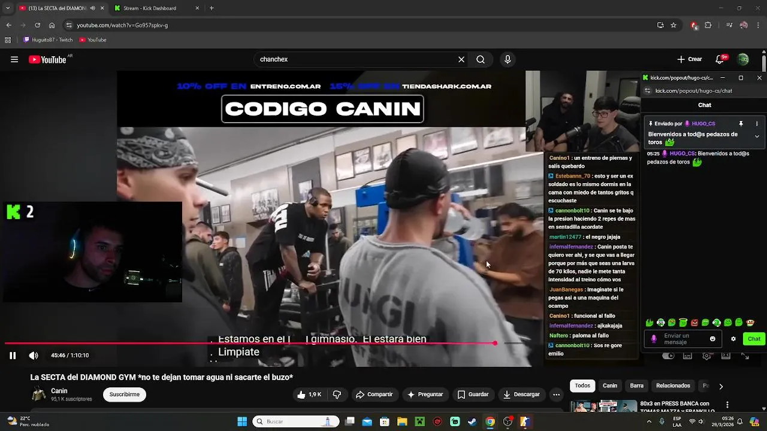Open Microsoft Store from the taskbar
Screen dimensions: 767x431
point(385,421)
